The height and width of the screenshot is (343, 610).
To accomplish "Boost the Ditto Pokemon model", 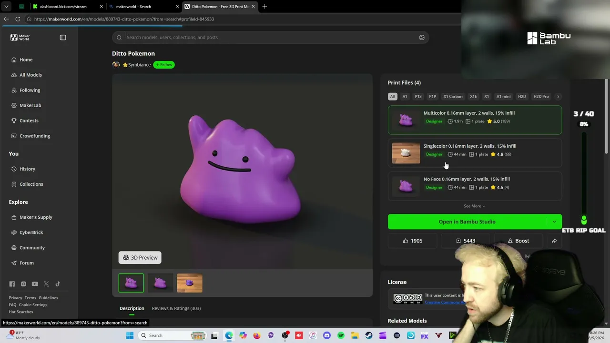I will click(x=518, y=241).
